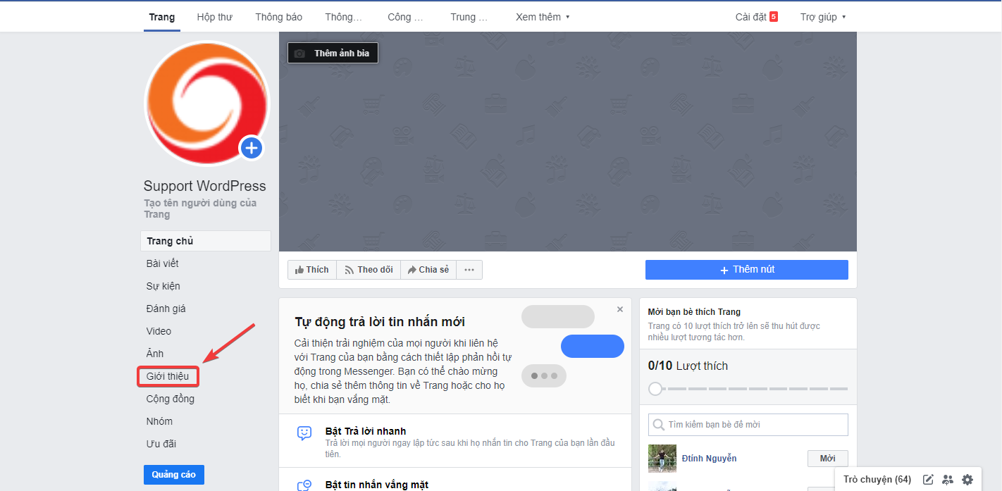Screen dimensions: 1002x491
Task: Click the Chia sẻ share button
Action: click(428, 270)
